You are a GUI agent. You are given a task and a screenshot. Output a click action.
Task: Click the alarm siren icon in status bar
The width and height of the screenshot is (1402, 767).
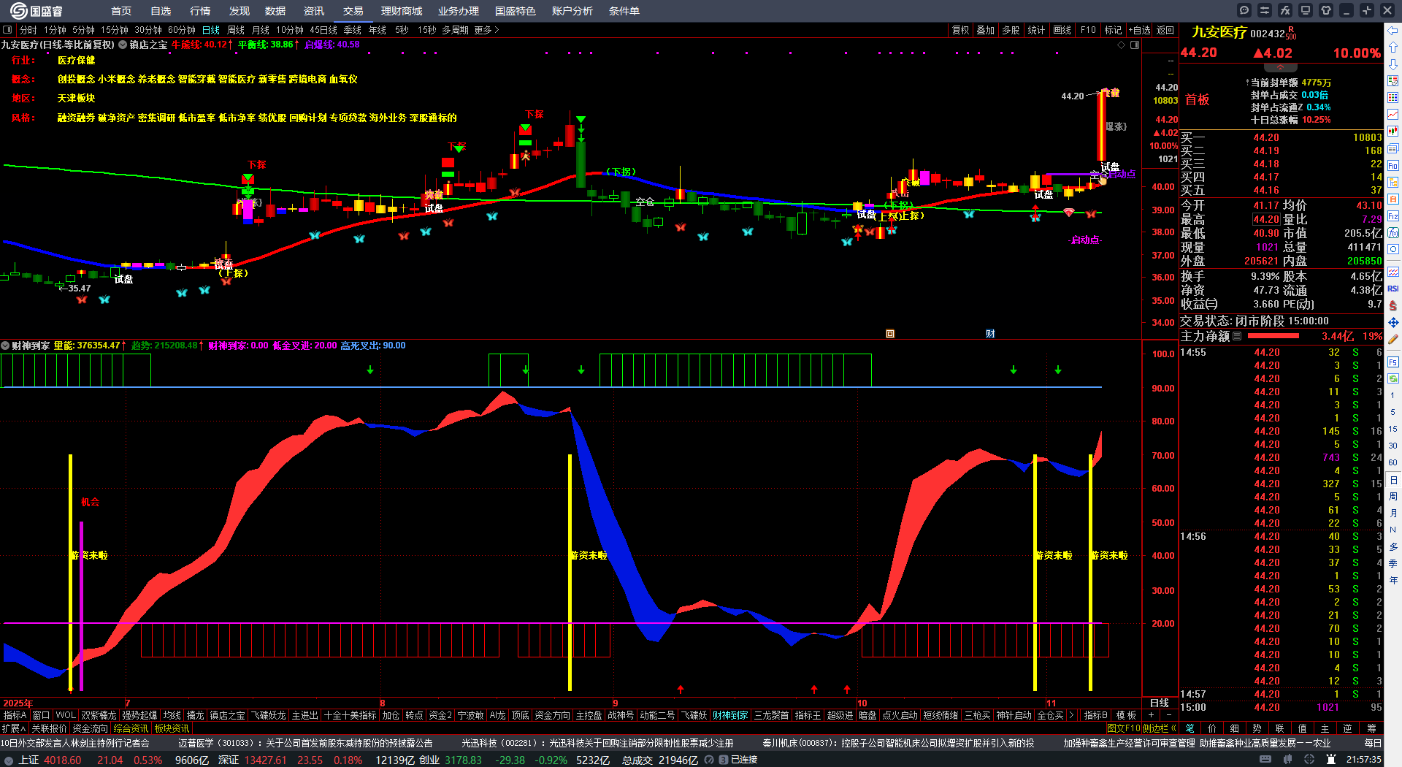coord(1330,760)
